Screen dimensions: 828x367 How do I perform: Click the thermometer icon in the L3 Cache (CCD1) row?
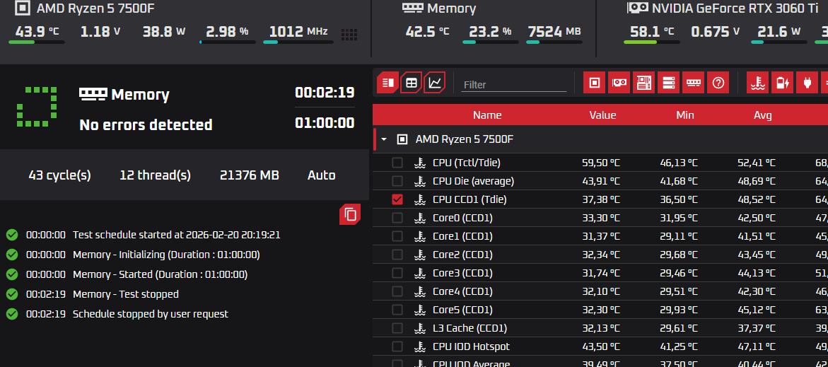(x=420, y=328)
